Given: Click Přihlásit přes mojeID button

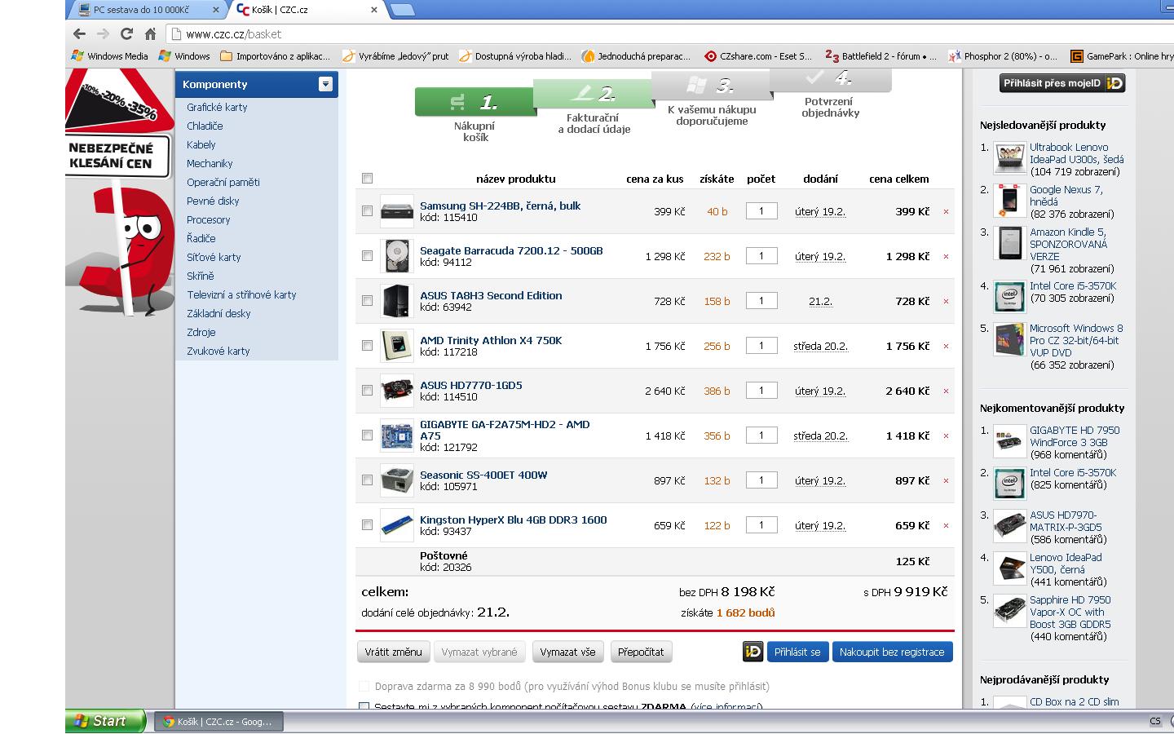Looking at the screenshot, I should tap(1063, 83).
